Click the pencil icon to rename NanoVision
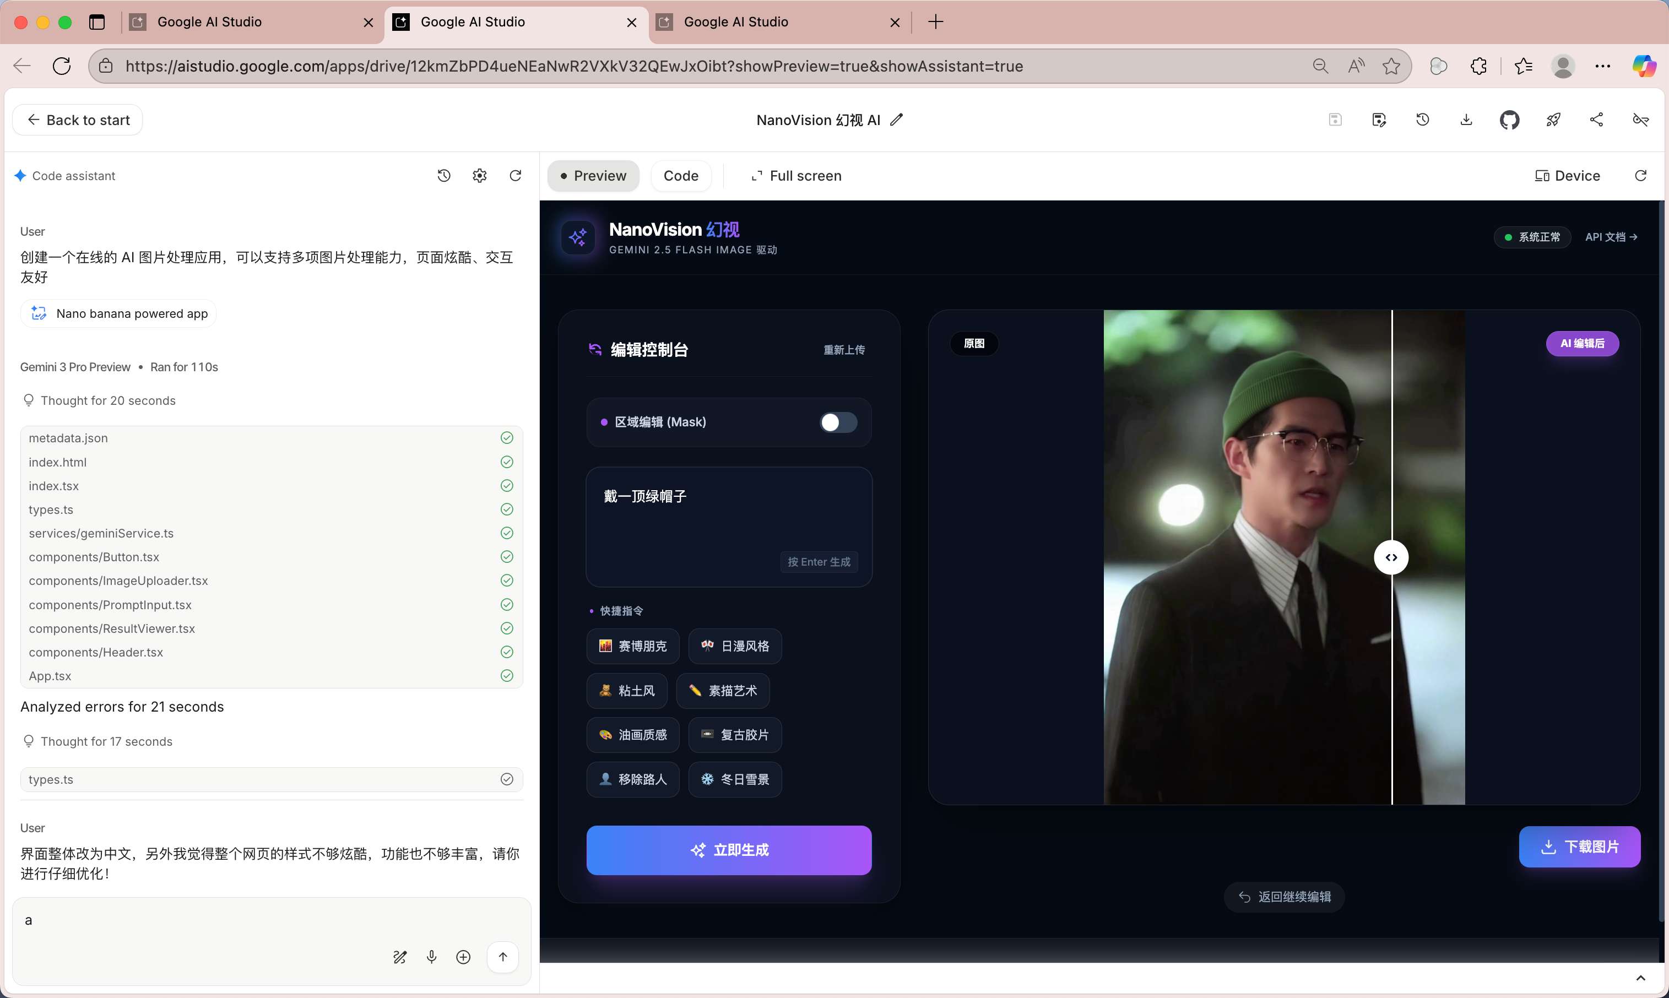Image resolution: width=1669 pixels, height=998 pixels. [896, 121]
